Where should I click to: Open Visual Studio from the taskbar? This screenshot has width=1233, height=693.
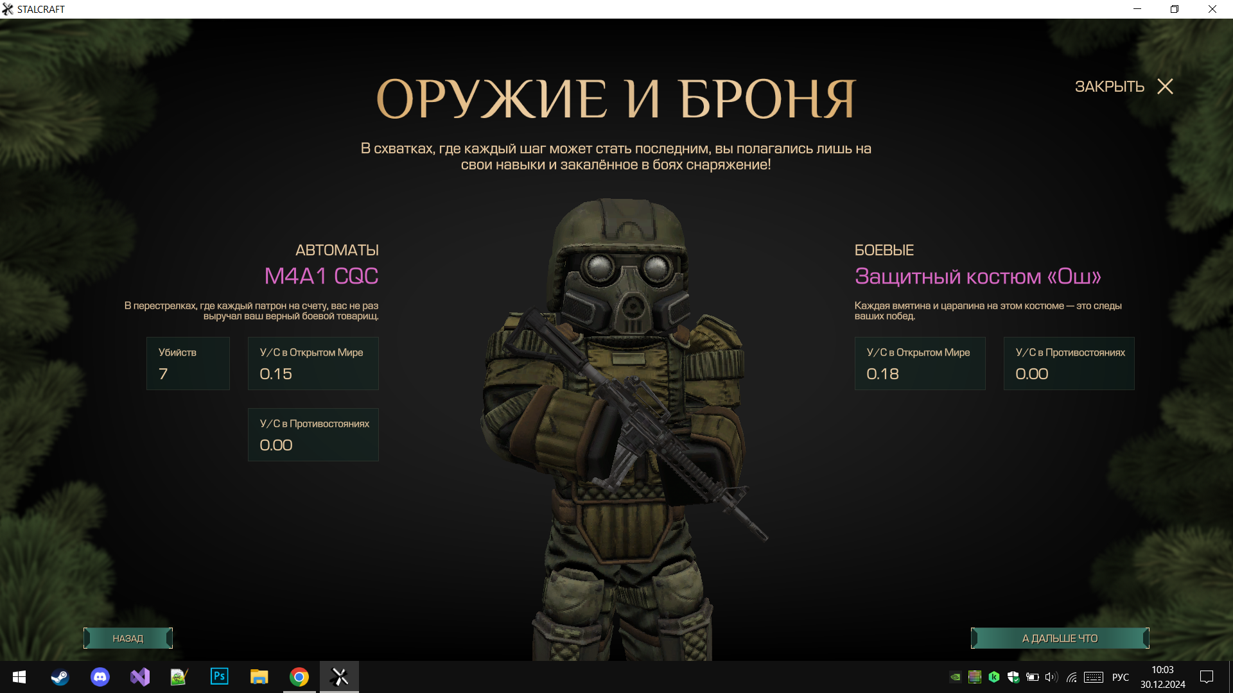[x=139, y=677]
